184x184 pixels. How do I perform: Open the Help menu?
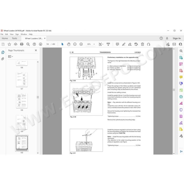pos(31,34)
